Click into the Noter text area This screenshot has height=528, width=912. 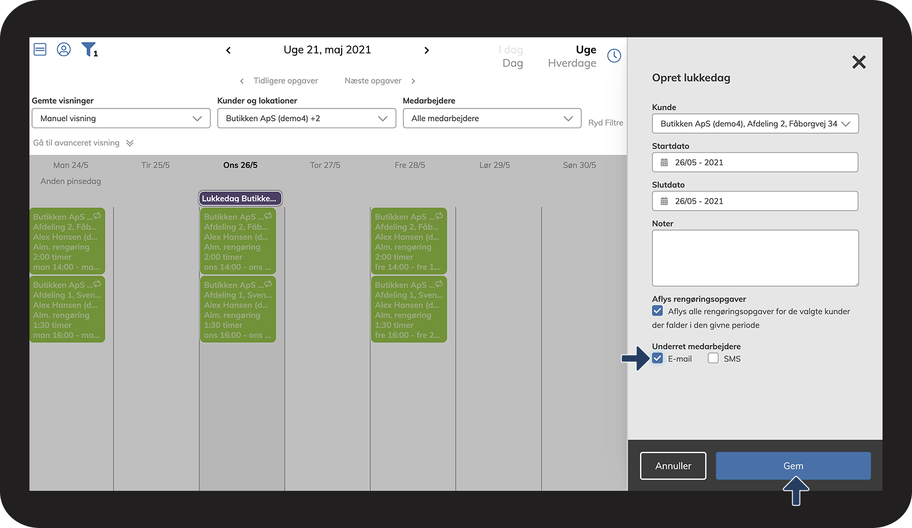pyautogui.click(x=755, y=258)
